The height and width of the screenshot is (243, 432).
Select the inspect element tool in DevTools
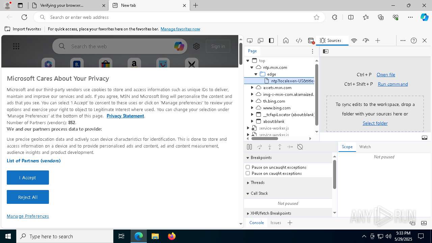coord(250,40)
